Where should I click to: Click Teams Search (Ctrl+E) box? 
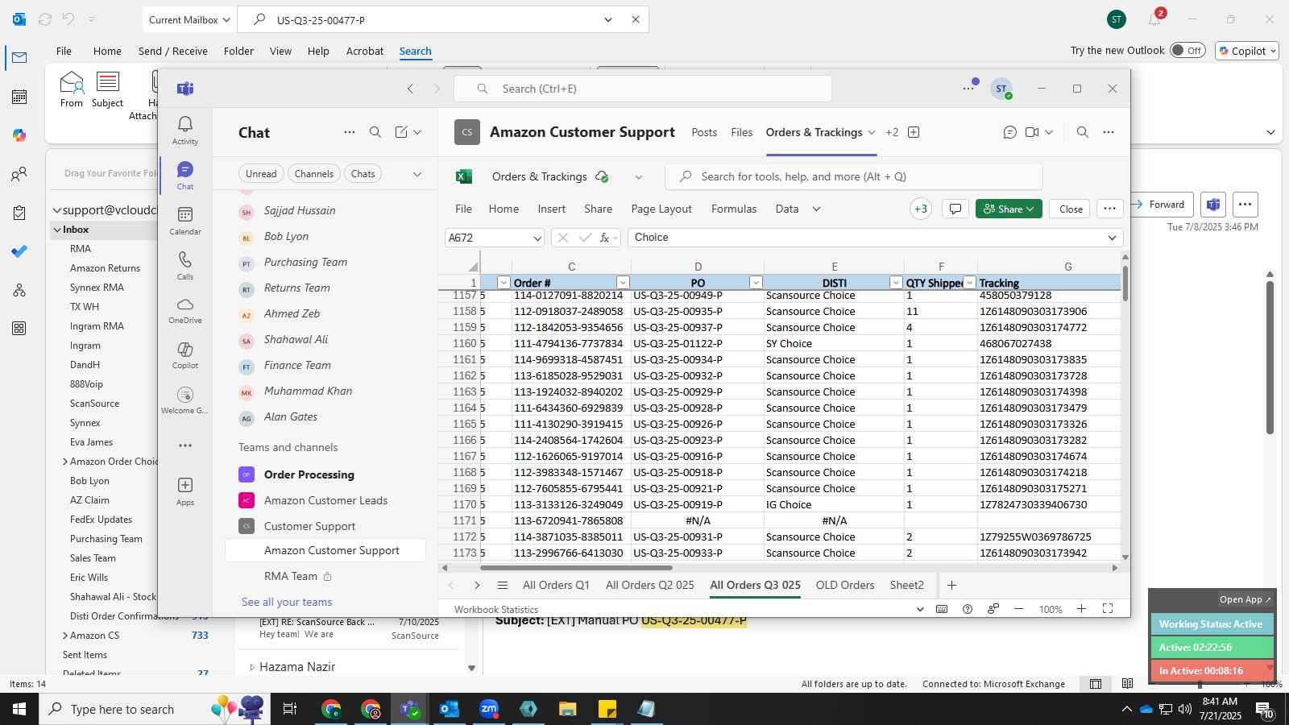(x=643, y=89)
